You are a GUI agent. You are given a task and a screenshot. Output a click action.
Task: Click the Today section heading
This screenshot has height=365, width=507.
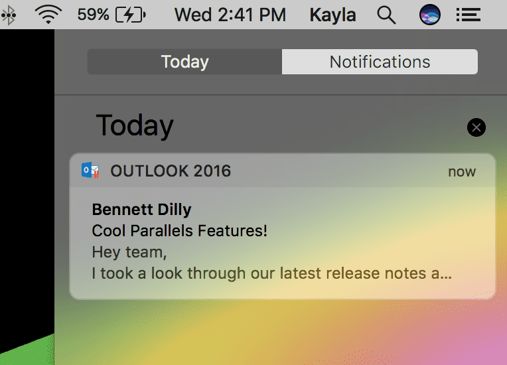point(135,125)
